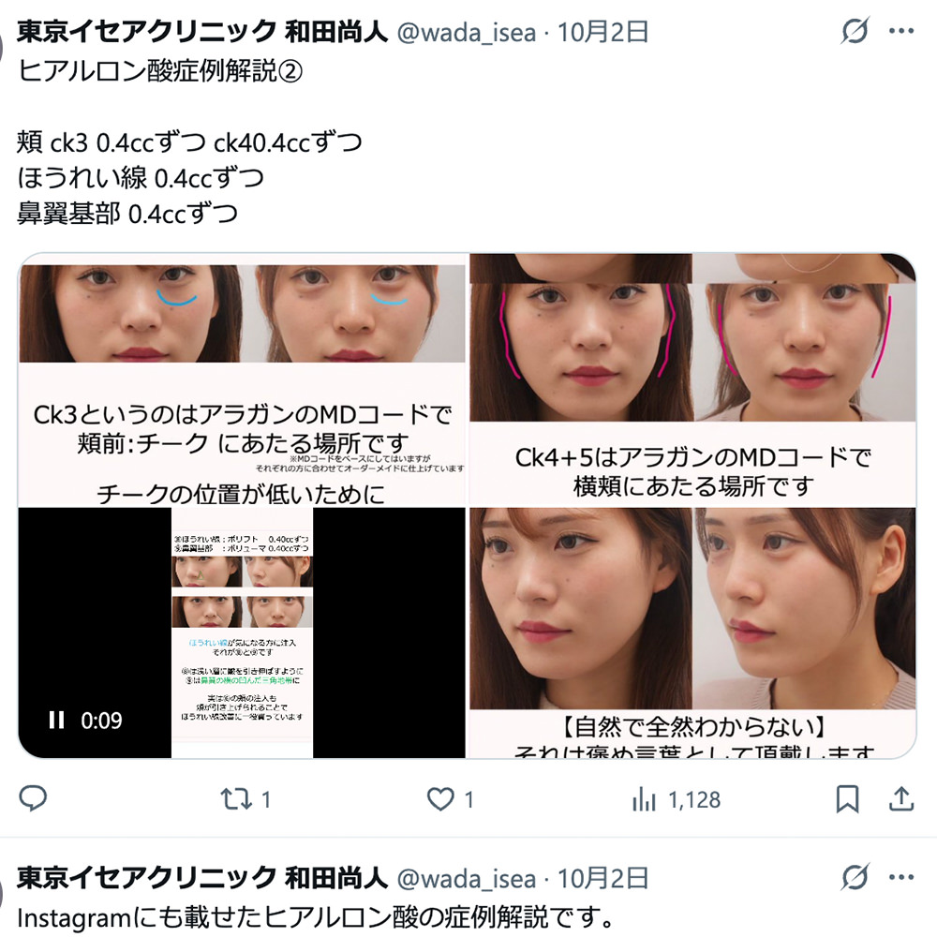This screenshot has width=937, height=937.
Task: Click Grok icon on first tweet
Action: 855,31
